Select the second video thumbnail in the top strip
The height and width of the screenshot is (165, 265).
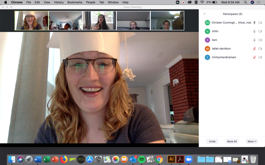(65, 21)
